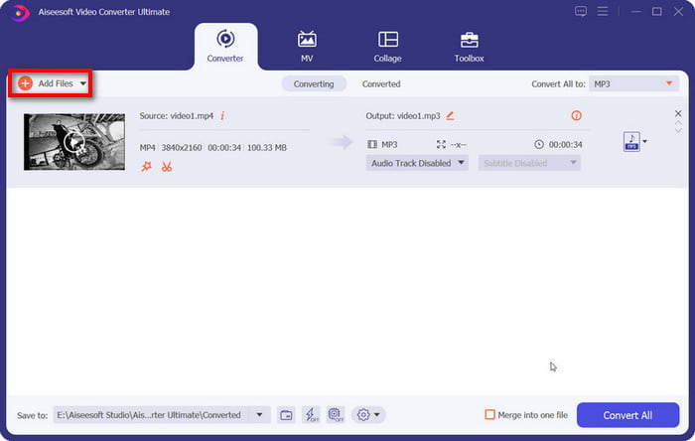Expand Audio Track Disabled dropdown
Screen dimensions: 695x441
[417, 163]
